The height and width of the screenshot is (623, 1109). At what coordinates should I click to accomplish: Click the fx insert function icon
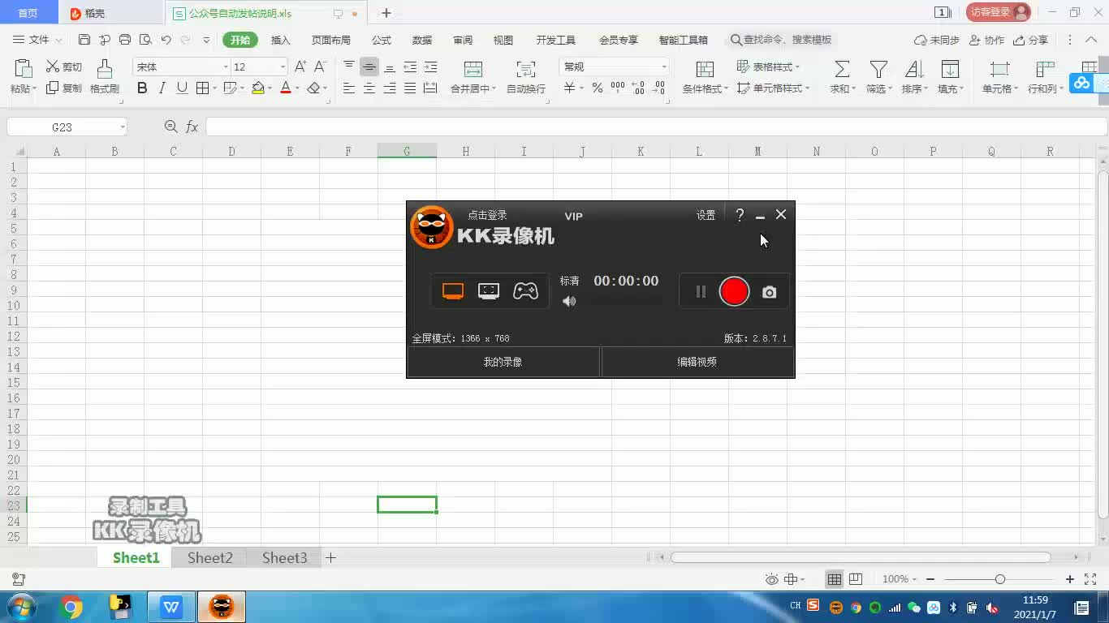(192, 127)
